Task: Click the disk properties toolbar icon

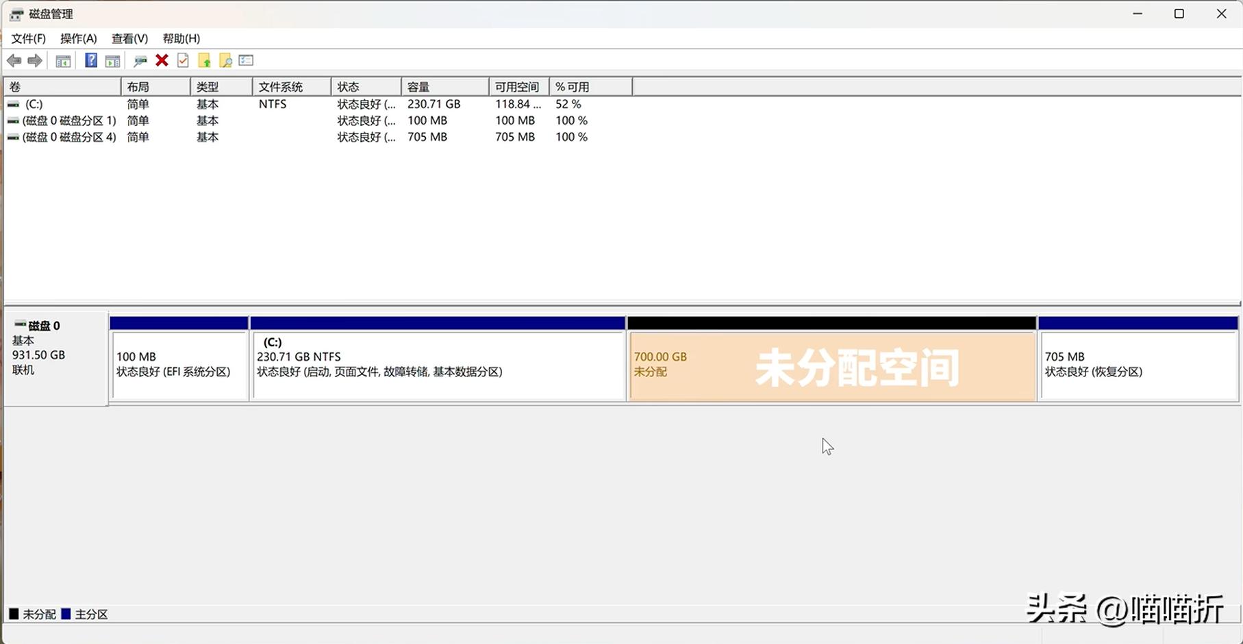Action: coord(140,60)
